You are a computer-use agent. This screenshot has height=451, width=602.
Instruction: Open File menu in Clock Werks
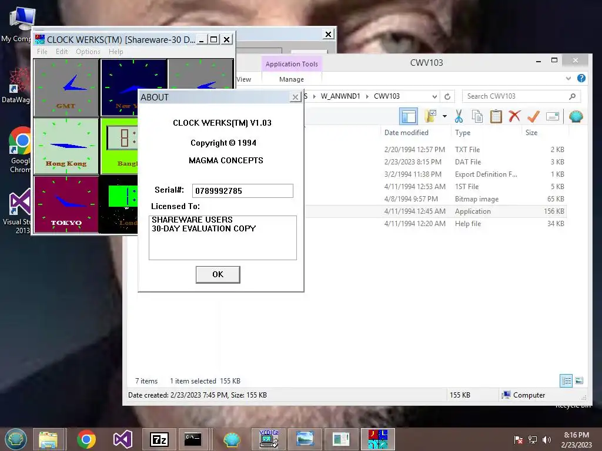pyautogui.click(x=42, y=52)
